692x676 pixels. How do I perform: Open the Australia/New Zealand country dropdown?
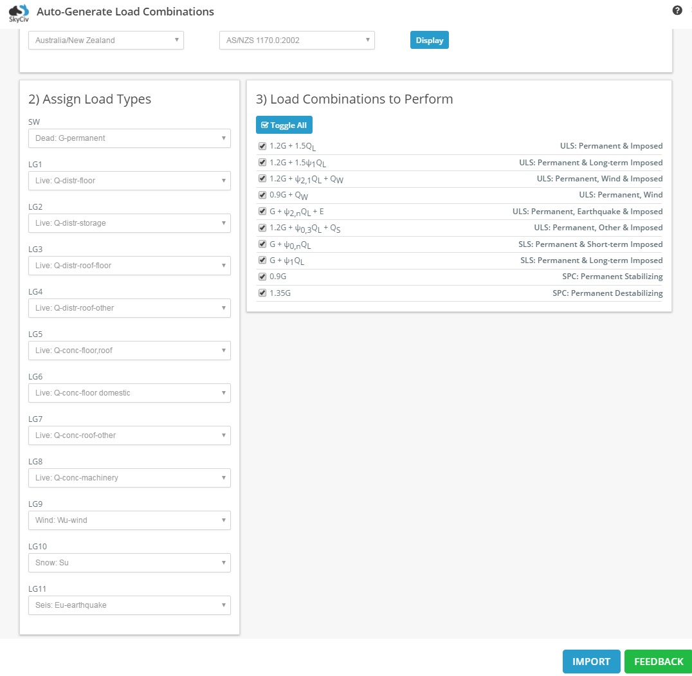point(106,40)
